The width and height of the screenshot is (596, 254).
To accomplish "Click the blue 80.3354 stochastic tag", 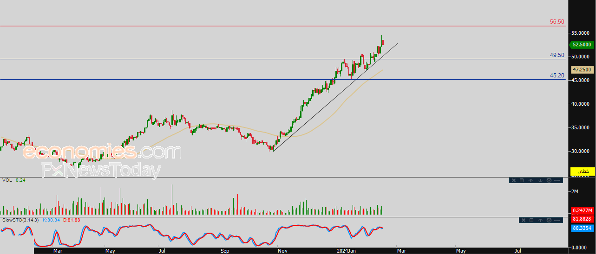I will [583, 228].
